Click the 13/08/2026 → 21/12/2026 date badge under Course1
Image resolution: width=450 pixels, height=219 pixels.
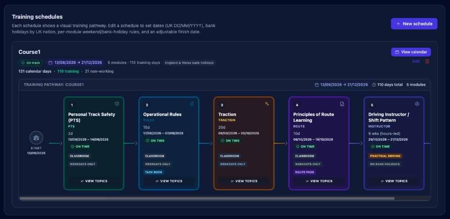click(x=75, y=63)
